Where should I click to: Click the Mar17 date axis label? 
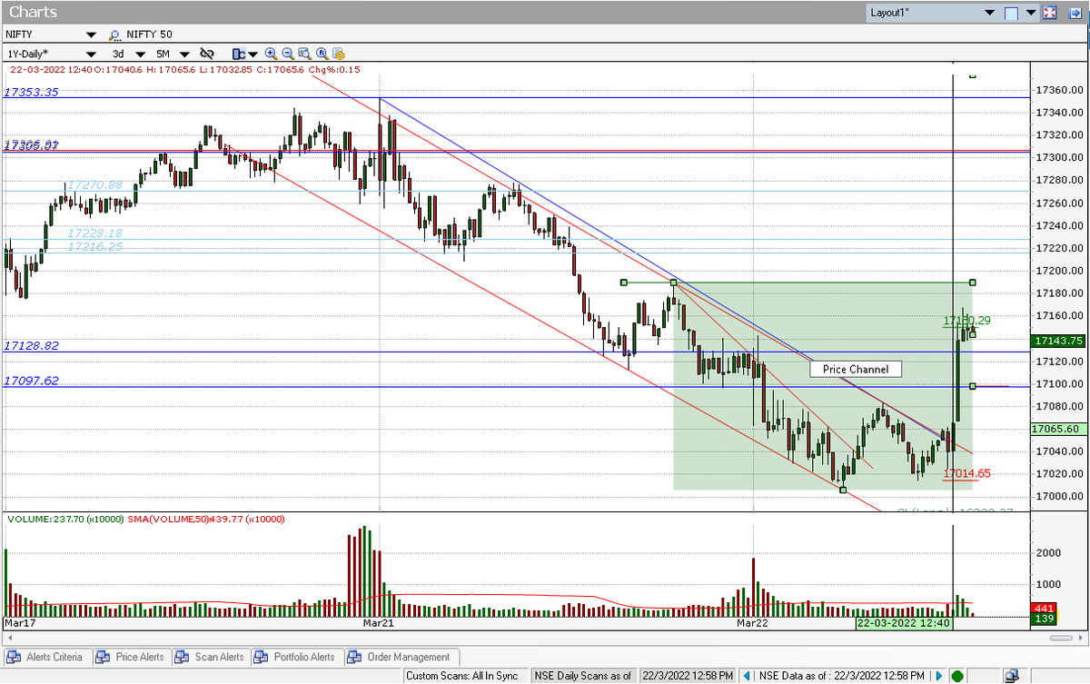pos(19,623)
